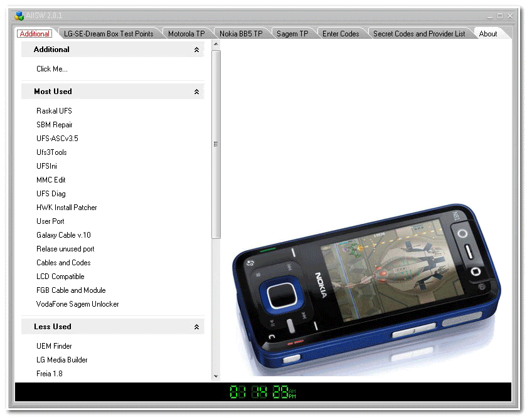Screen dimensions: 527x417
Task: Open Cables and Codes
Action: (x=63, y=263)
